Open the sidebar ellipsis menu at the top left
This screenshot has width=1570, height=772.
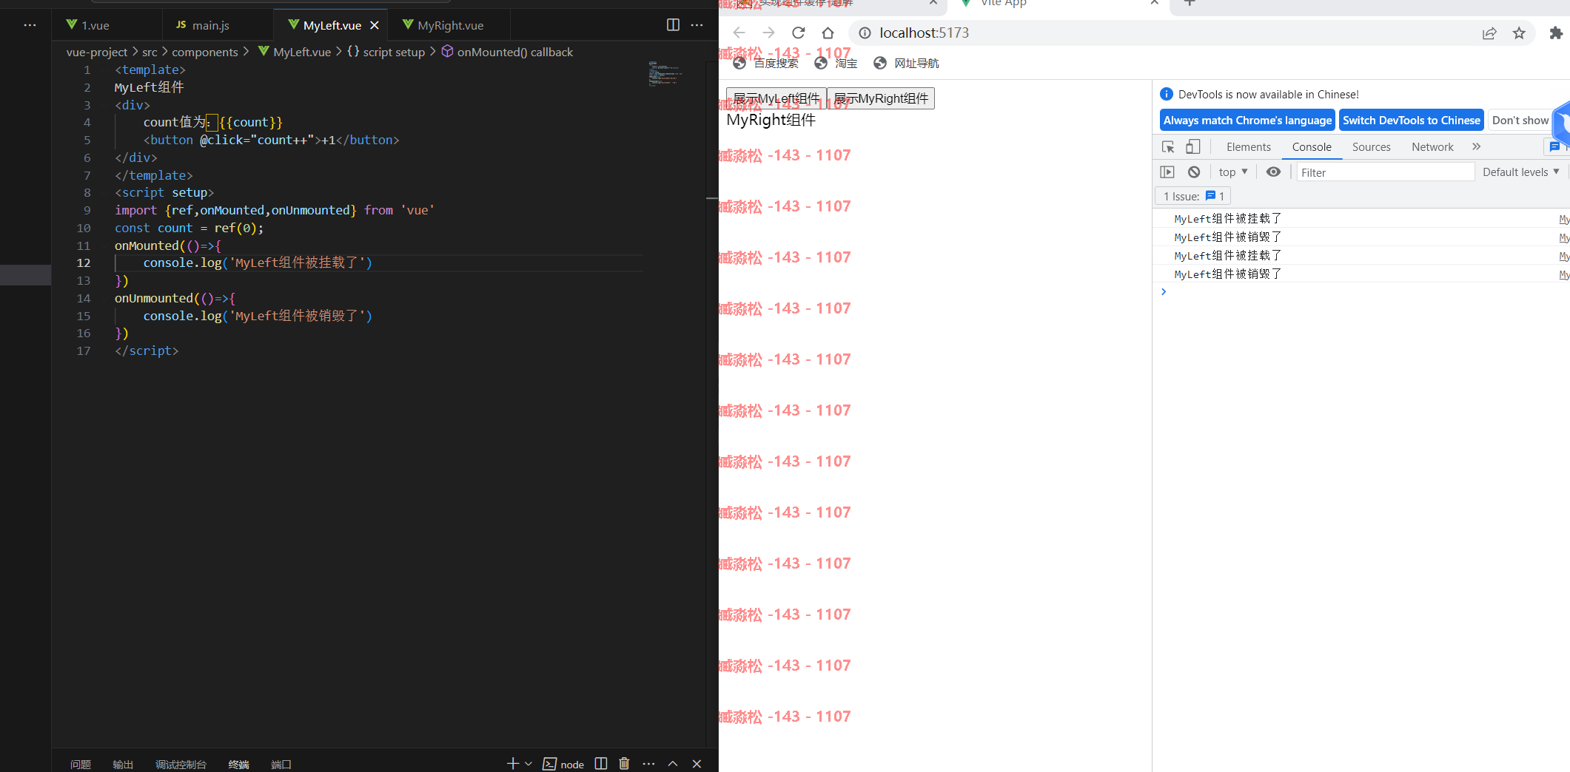(x=30, y=25)
